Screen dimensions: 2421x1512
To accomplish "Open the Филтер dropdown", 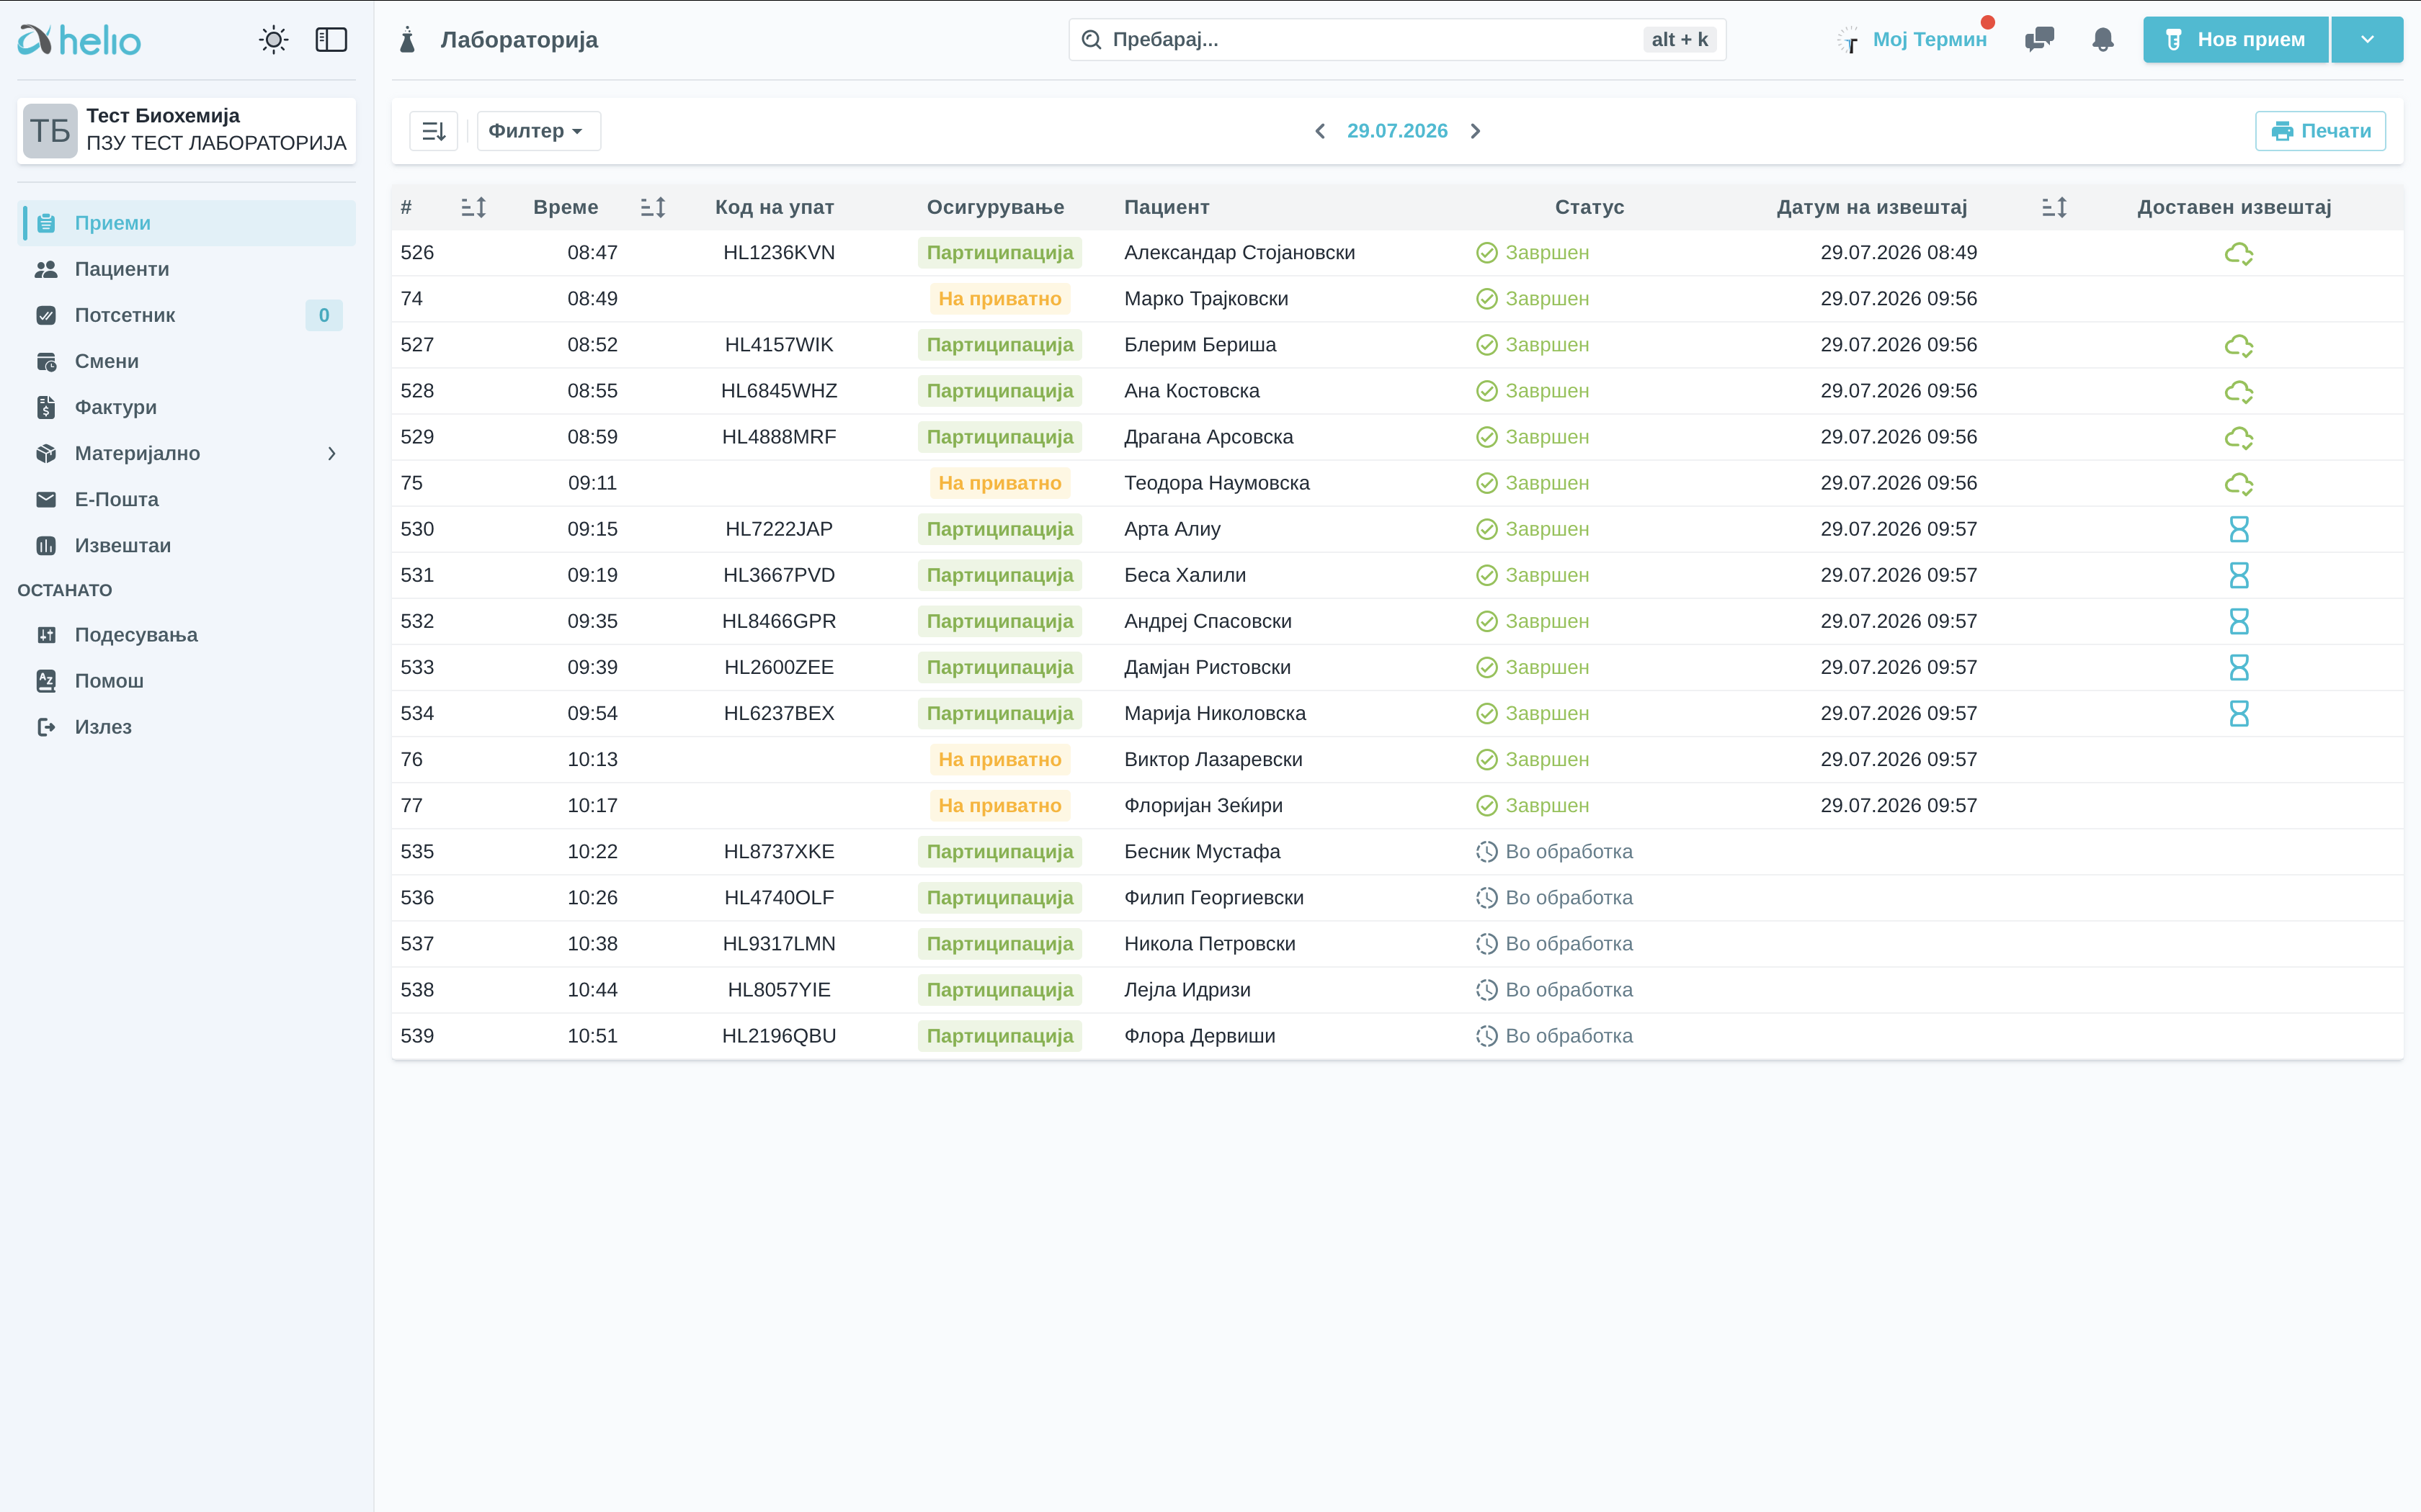I will (538, 131).
